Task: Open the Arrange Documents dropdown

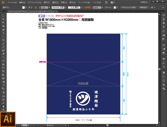Action: (x=112, y=2)
